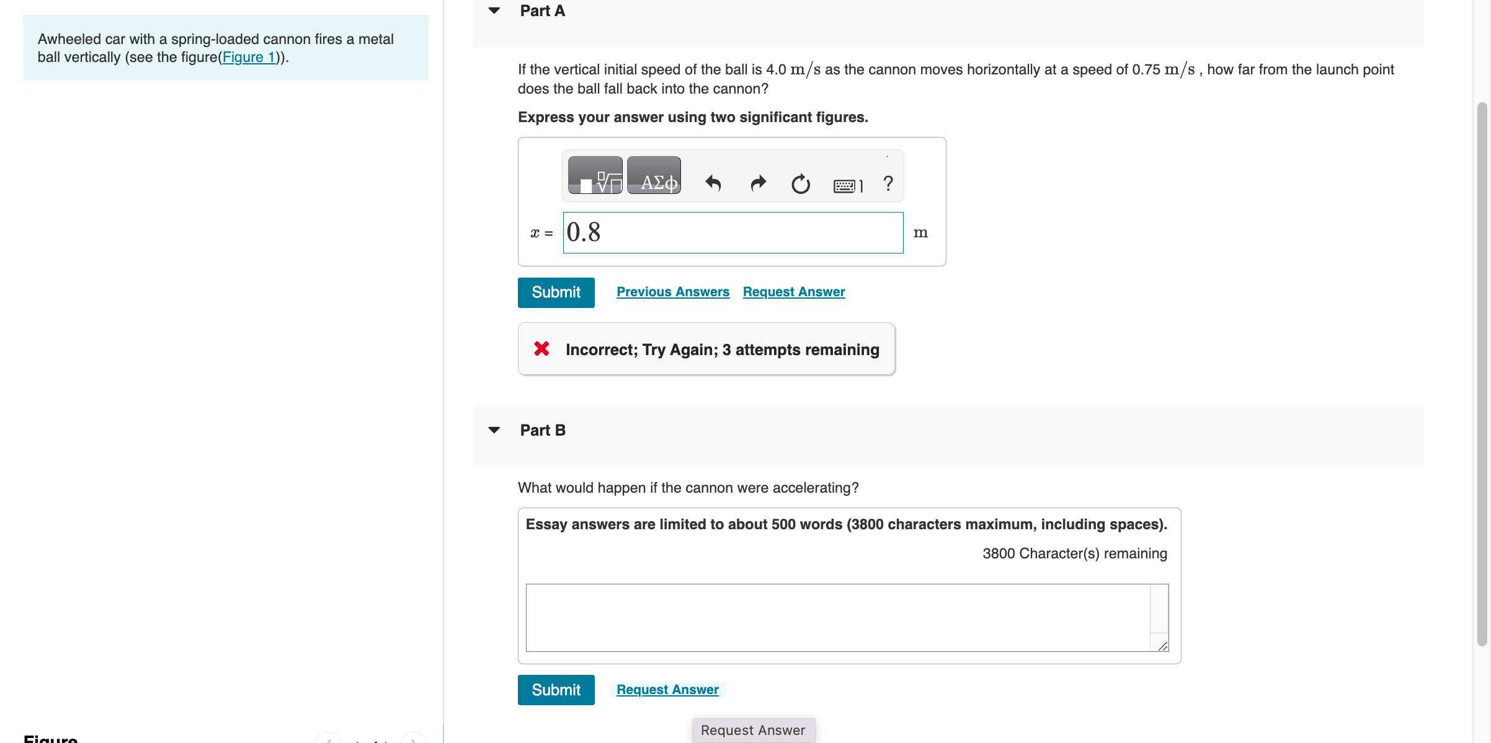Open the Greek symbols ΑΣΦ palette
Viewport: 1491px width, 743px height.
point(654,176)
